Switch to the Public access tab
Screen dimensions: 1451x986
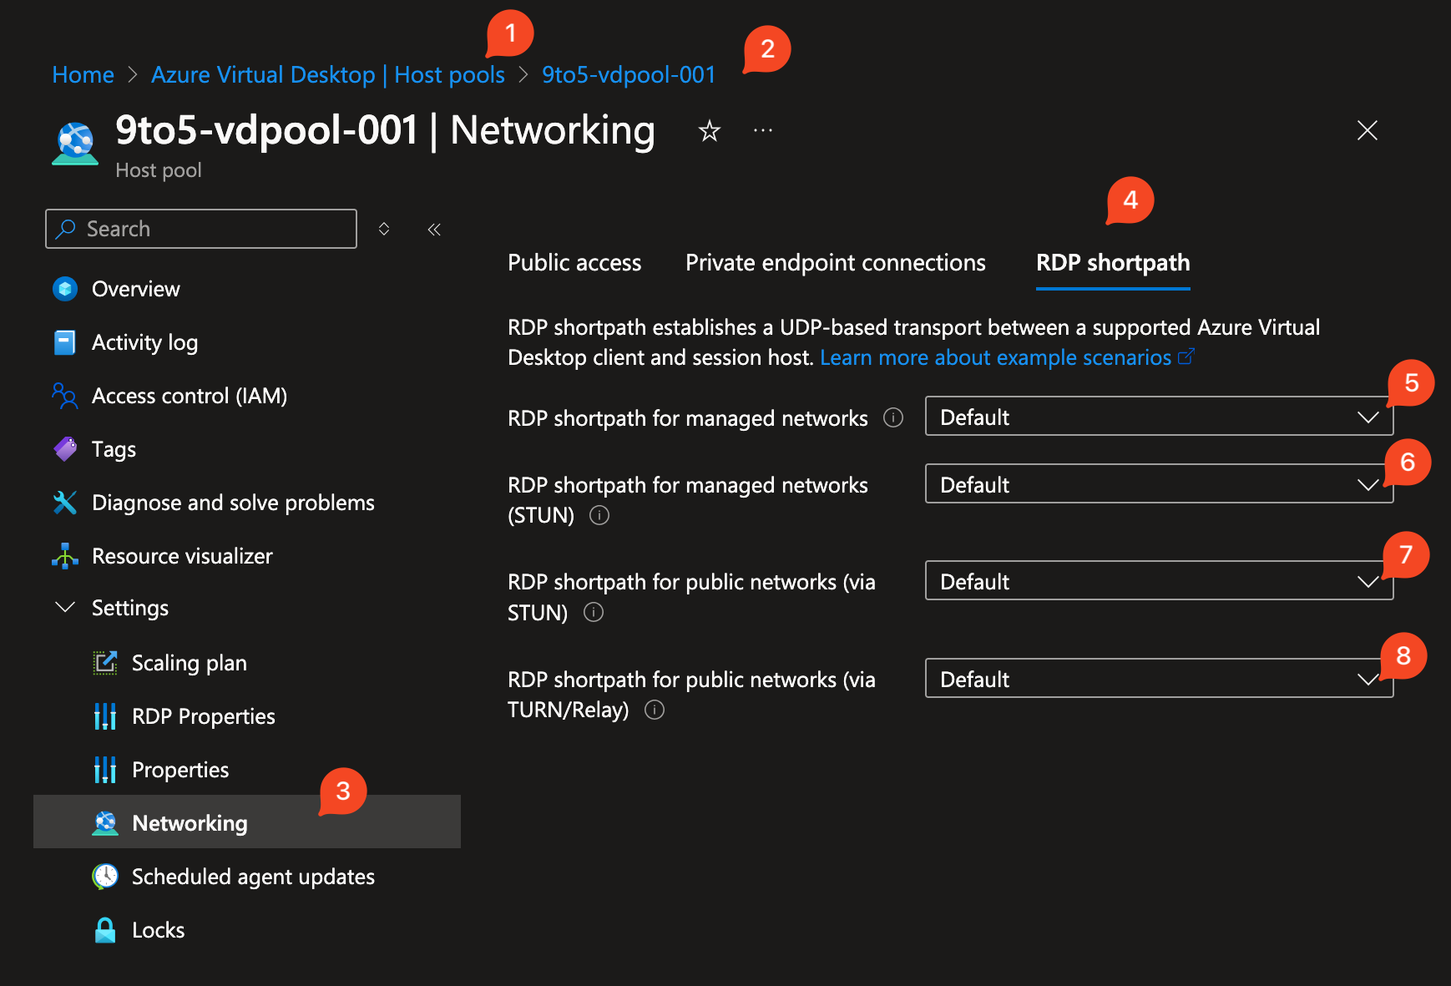point(574,262)
